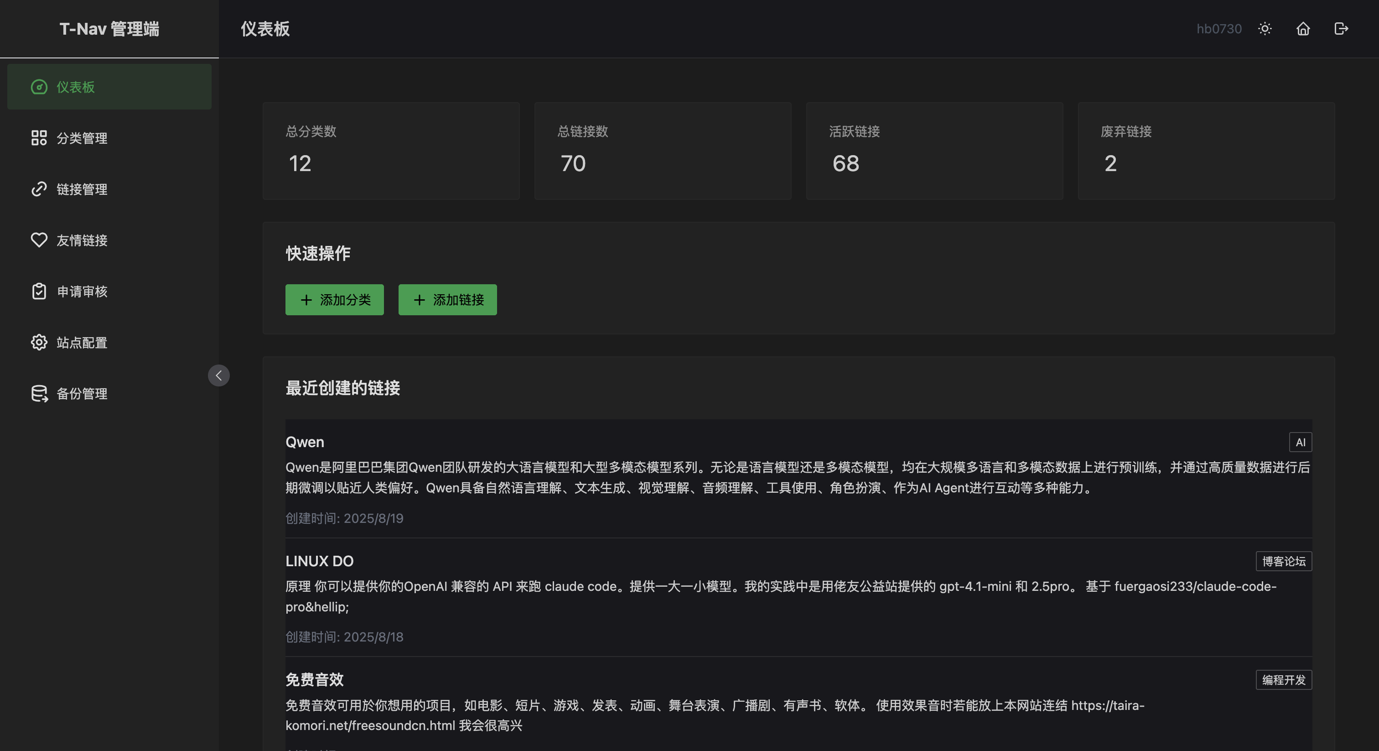Log out using the exit icon
This screenshot has height=751, width=1379.
point(1341,29)
